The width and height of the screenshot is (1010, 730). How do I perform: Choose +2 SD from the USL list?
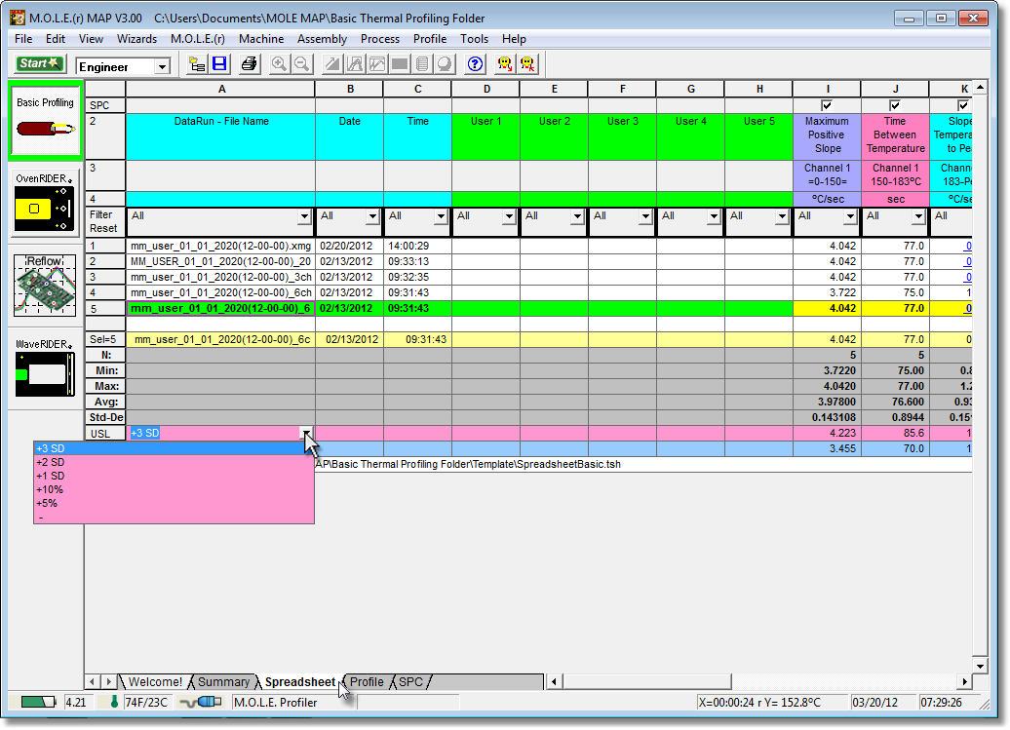click(x=174, y=462)
